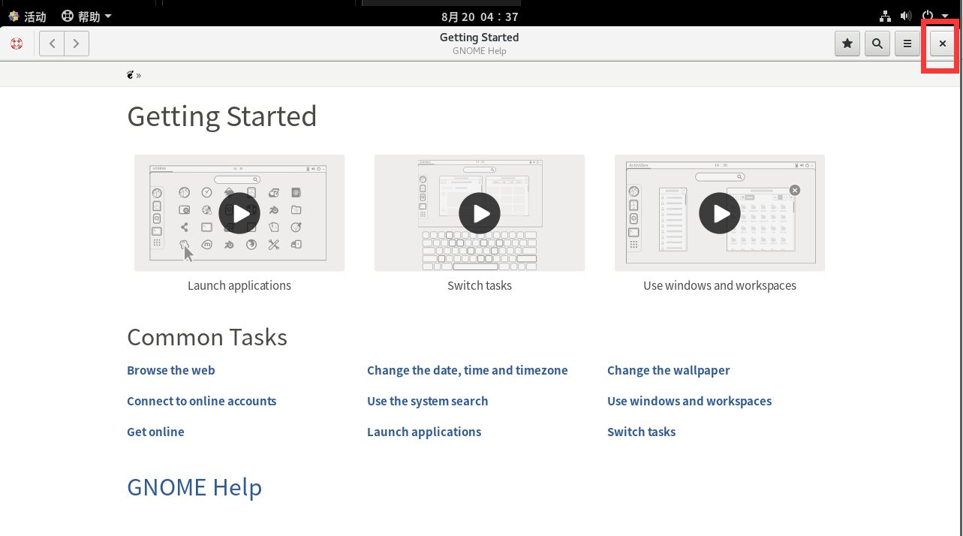Open the Change the wallpaper link
963x536 pixels.
pyautogui.click(x=669, y=370)
